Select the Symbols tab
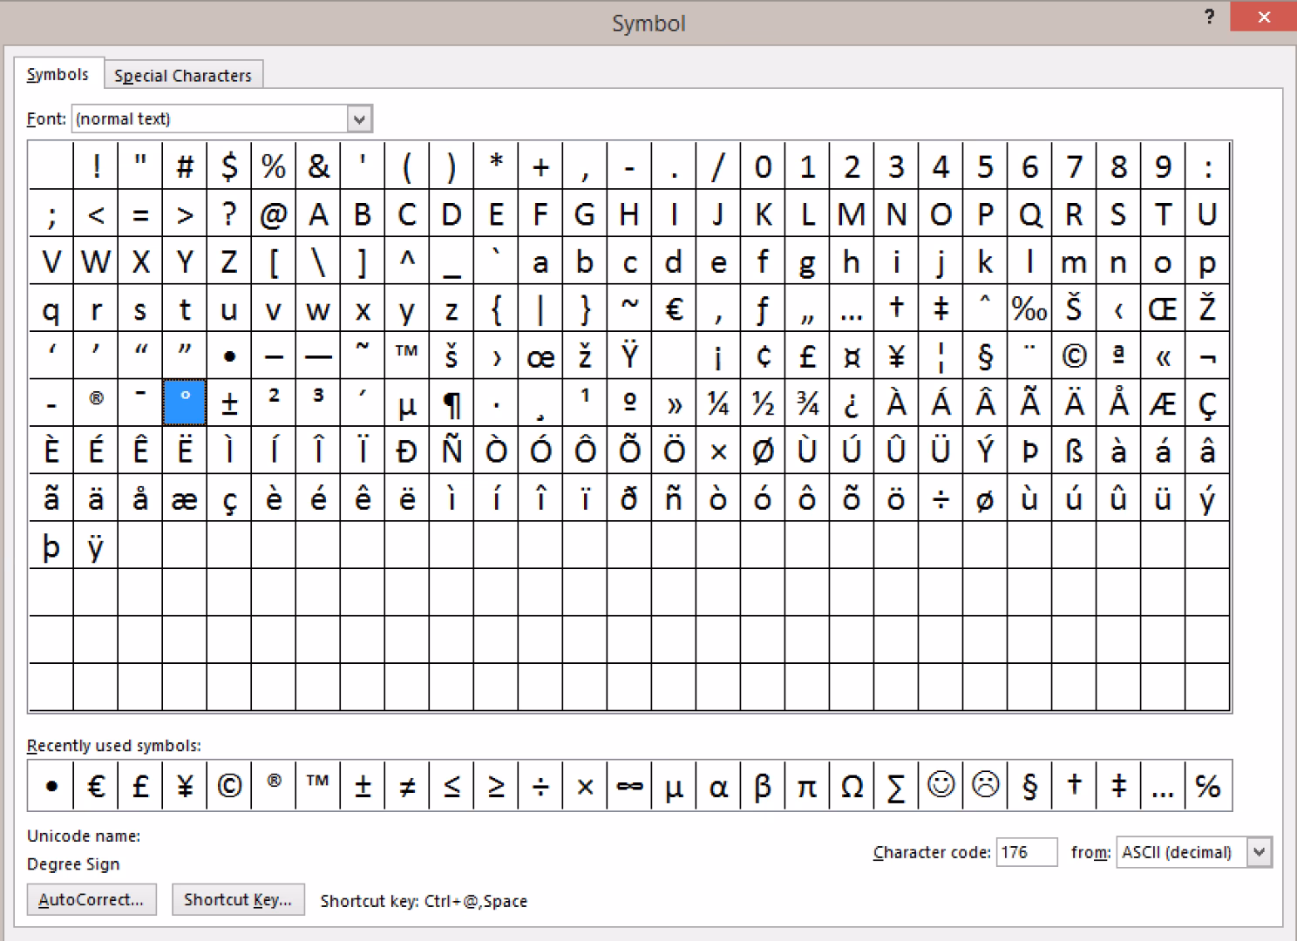The height and width of the screenshot is (941, 1297). [58, 74]
